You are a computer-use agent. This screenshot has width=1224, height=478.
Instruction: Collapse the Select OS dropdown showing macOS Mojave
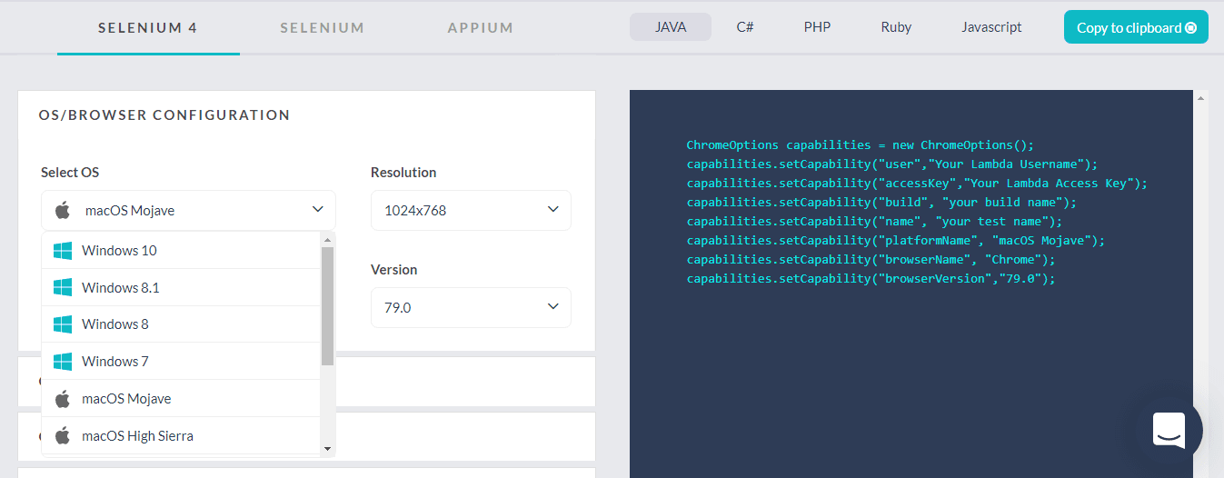tap(188, 210)
